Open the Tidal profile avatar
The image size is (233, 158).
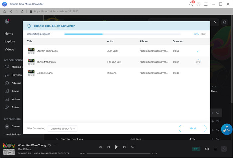tap(7, 21)
